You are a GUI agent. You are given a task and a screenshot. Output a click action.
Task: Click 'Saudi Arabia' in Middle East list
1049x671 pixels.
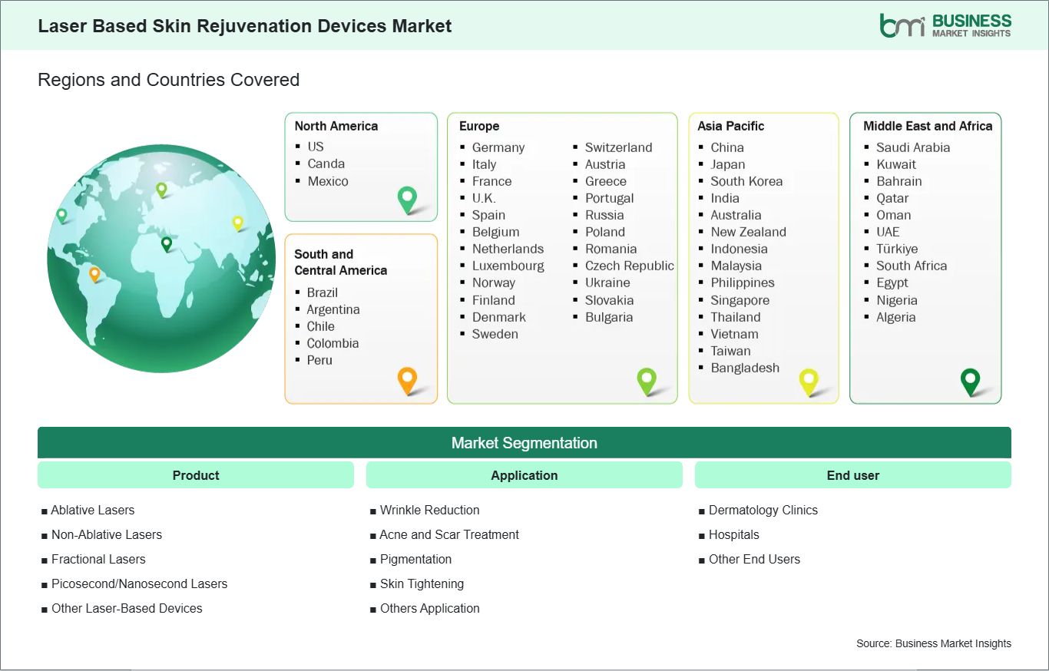point(913,147)
